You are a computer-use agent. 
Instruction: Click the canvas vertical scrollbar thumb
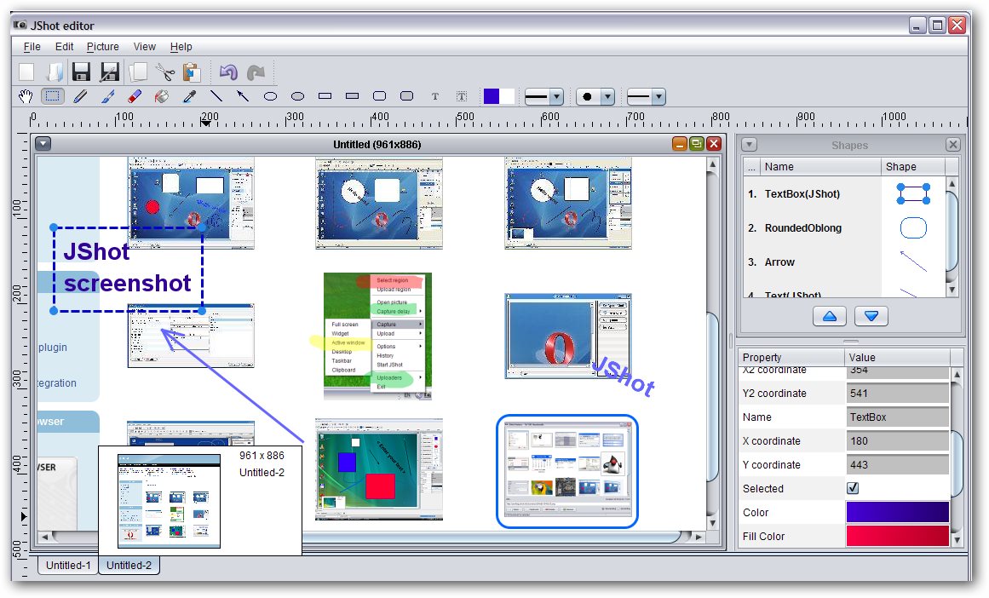pyautogui.click(x=712, y=398)
